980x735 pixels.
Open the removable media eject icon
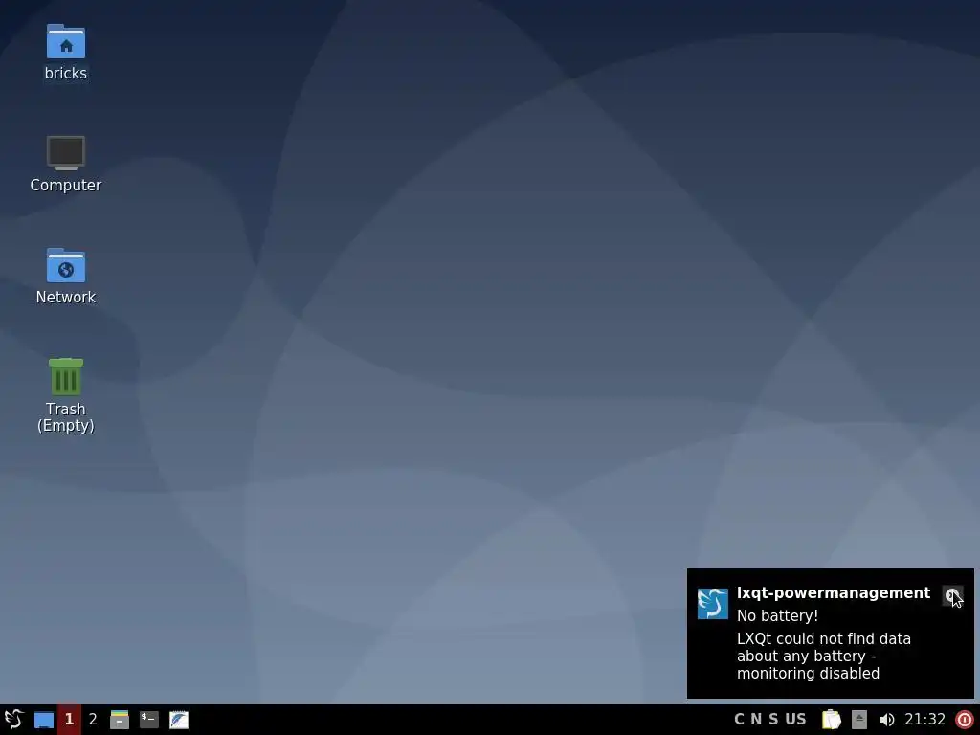tap(859, 720)
